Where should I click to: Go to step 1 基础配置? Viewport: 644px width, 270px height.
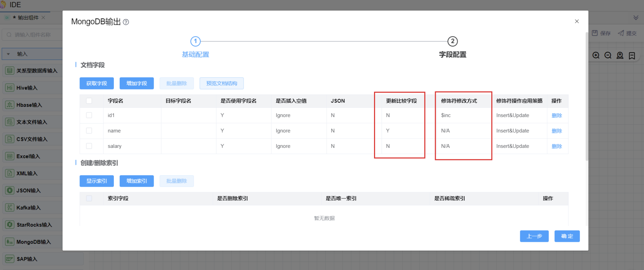pos(195,42)
